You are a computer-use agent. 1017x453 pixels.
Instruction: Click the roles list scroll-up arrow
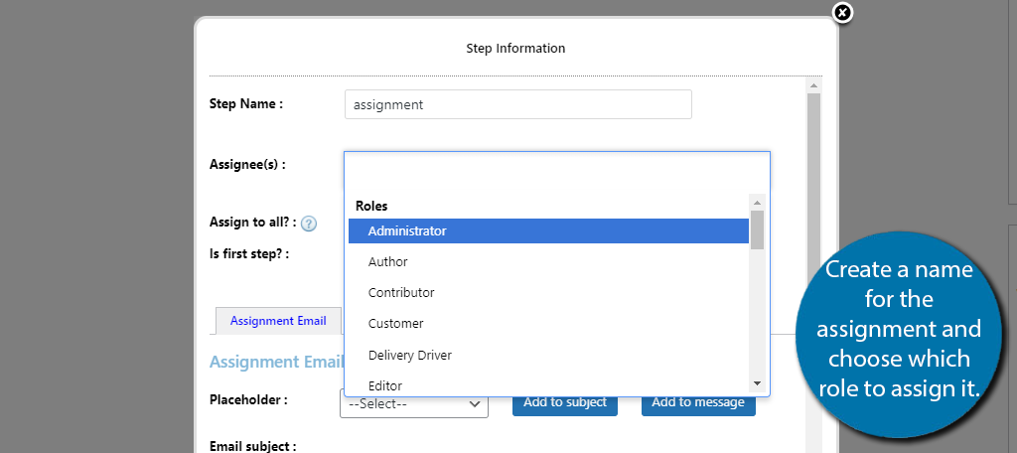(757, 203)
